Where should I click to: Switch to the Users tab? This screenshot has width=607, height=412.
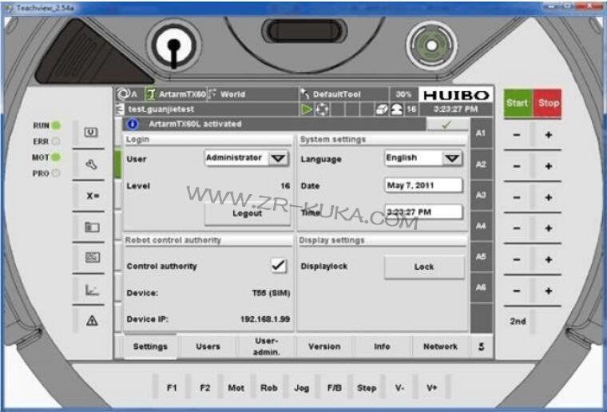pyautogui.click(x=208, y=347)
